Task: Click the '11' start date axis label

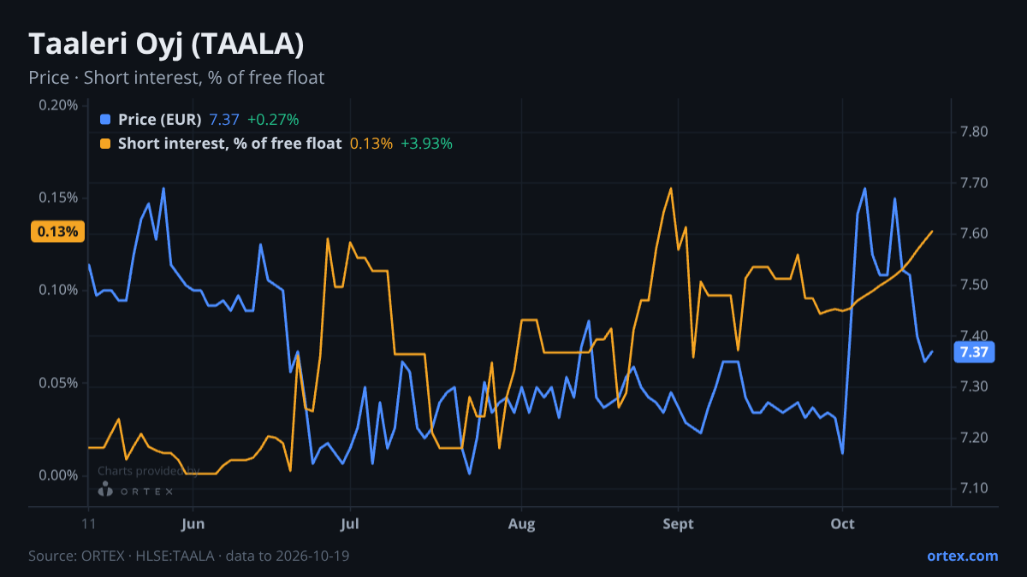Action: [x=88, y=524]
